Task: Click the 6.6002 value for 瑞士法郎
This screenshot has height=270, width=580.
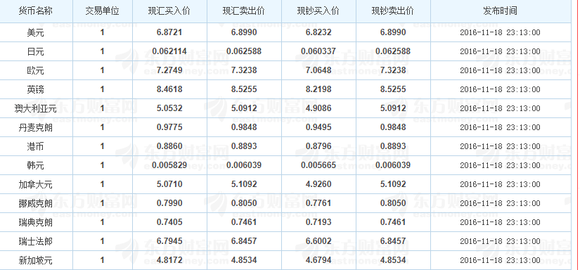Action: pyautogui.click(x=318, y=241)
